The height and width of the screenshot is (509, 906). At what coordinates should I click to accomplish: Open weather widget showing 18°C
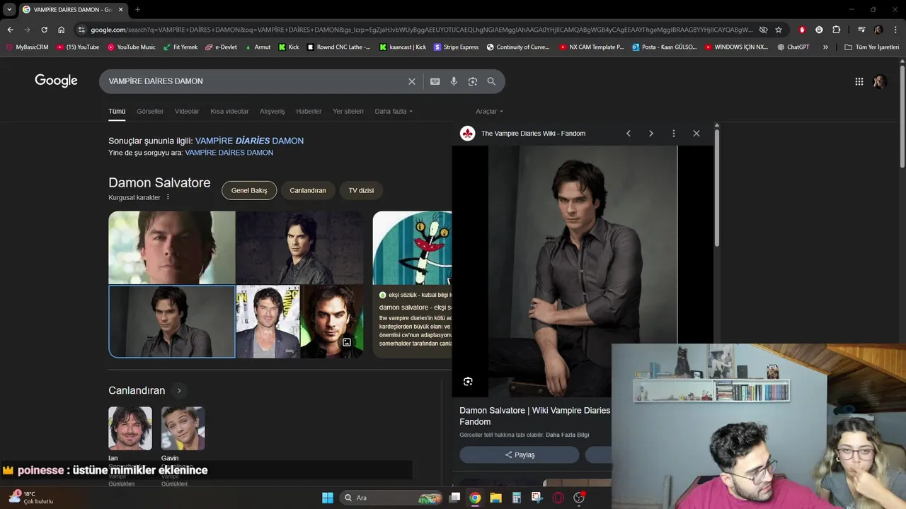pyautogui.click(x=30, y=498)
